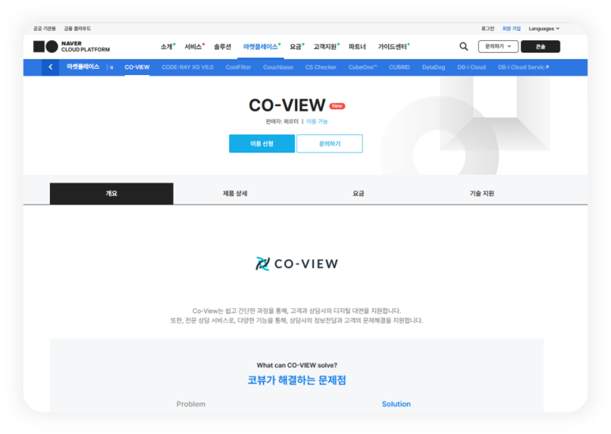Screen dimensions: 611x434
Task: Click 'What can CO-VIEW solve?' text
Action: point(297,365)
